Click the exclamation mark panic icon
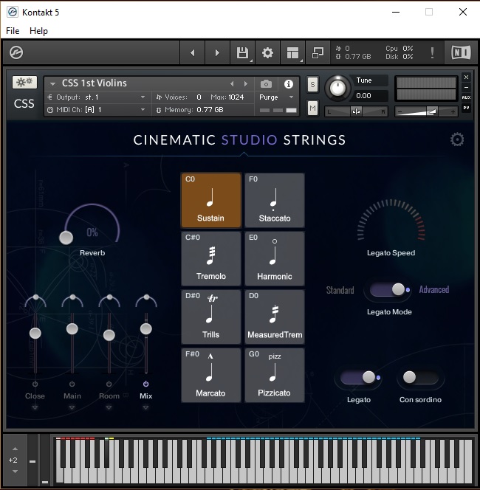Viewport: 480px width, 490px height. point(432,53)
